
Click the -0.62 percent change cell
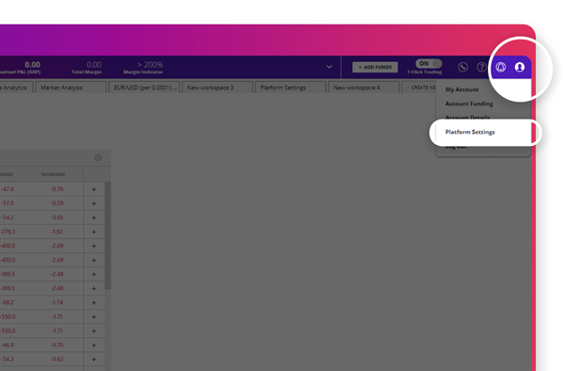pyautogui.click(x=56, y=359)
